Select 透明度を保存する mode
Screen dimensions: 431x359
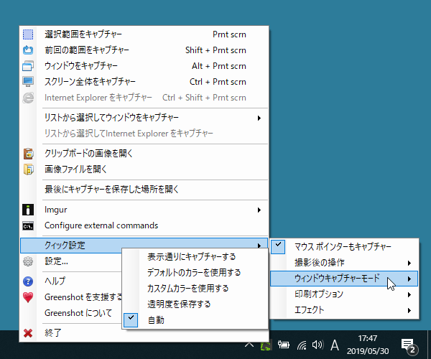click(195, 304)
